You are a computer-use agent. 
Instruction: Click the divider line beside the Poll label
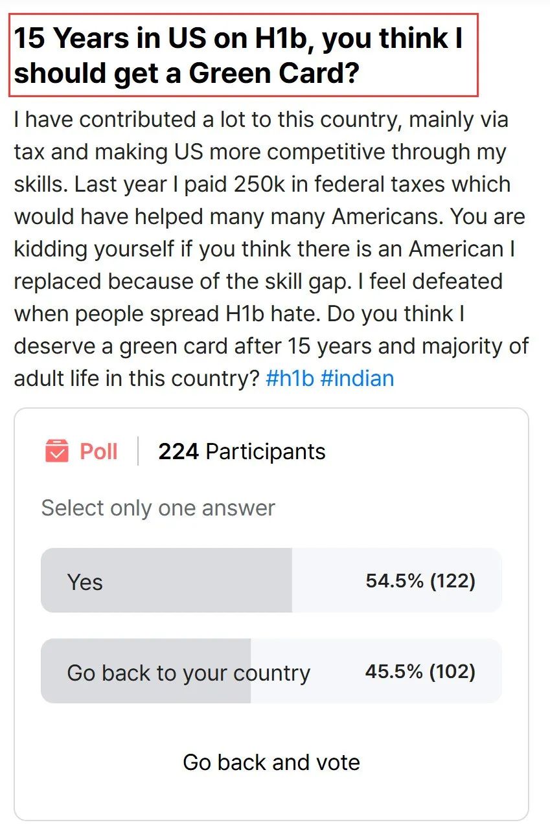pyautogui.click(x=138, y=451)
